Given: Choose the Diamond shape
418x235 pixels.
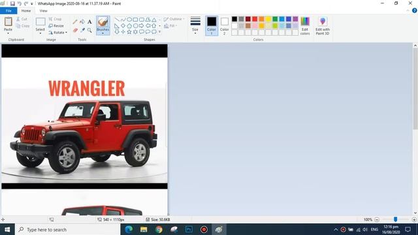Looking at the screenshot, I should [123, 26].
